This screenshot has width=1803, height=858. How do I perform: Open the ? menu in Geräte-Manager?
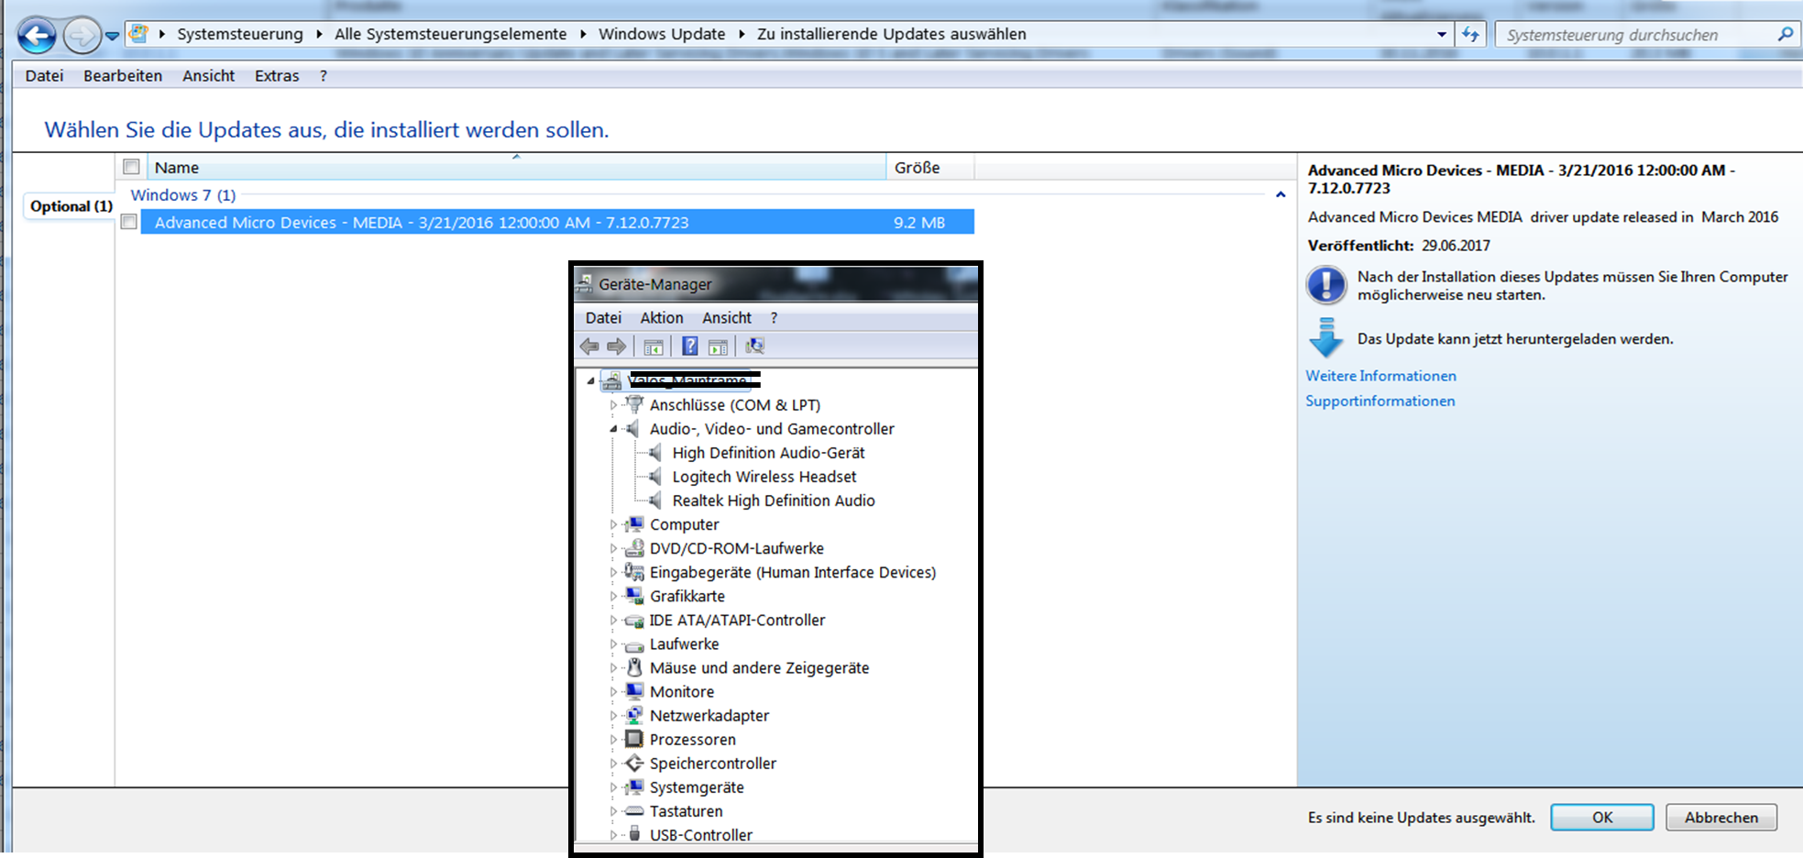(x=774, y=318)
